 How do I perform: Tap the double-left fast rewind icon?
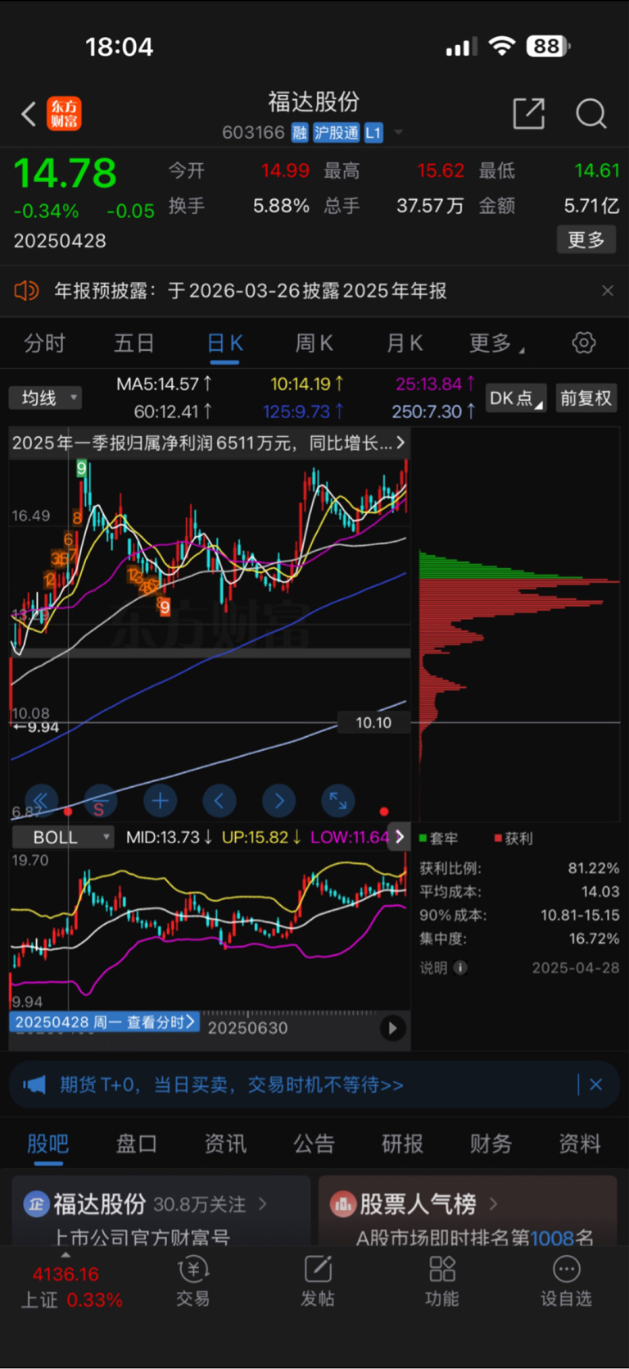click(x=41, y=801)
